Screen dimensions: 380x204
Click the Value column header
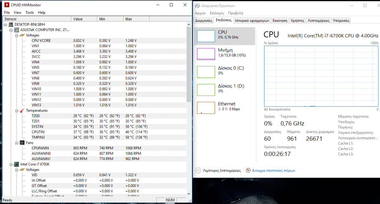tap(84, 19)
